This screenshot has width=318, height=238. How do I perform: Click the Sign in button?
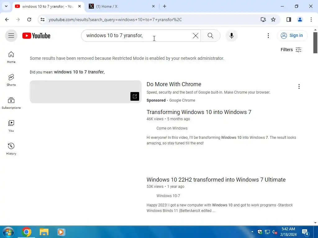point(292,36)
